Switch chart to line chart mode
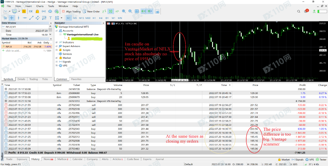This screenshot has height=166, width=328. 117,11
